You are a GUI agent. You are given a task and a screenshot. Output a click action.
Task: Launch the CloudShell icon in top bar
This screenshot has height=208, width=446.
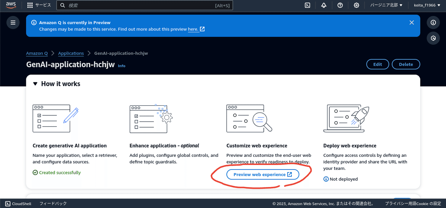[307, 5]
